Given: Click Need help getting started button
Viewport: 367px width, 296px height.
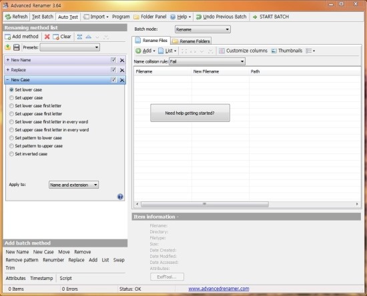Looking at the screenshot, I should coord(190,113).
